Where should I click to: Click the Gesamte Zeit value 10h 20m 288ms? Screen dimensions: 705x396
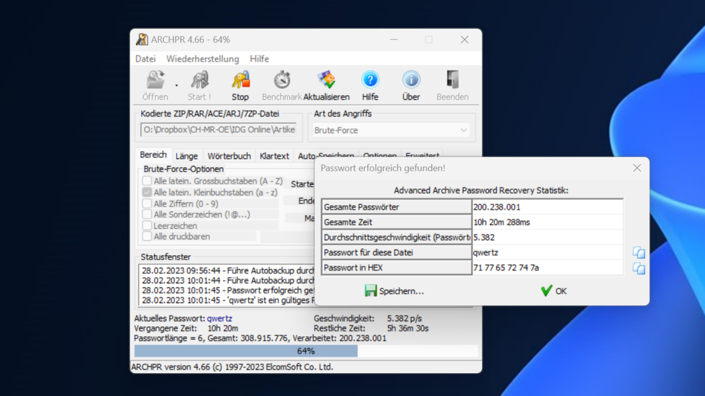[x=548, y=222]
